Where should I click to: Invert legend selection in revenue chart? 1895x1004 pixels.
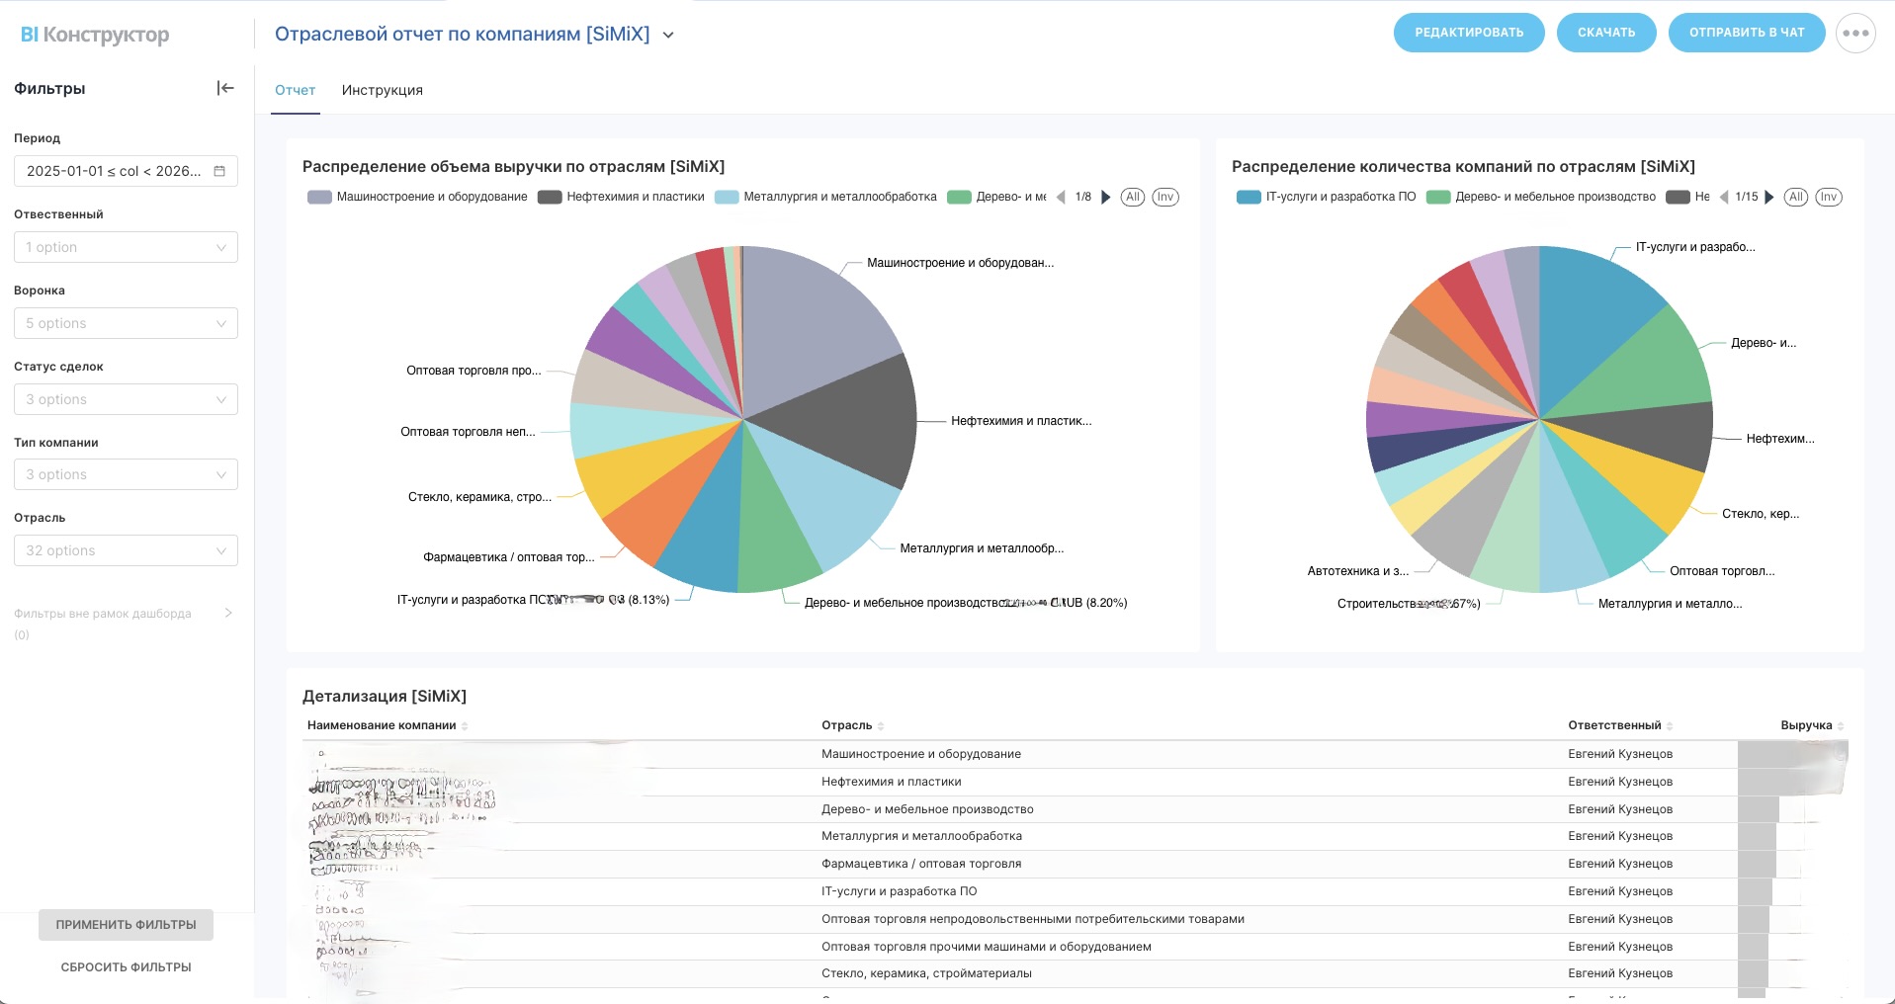[x=1165, y=197]
